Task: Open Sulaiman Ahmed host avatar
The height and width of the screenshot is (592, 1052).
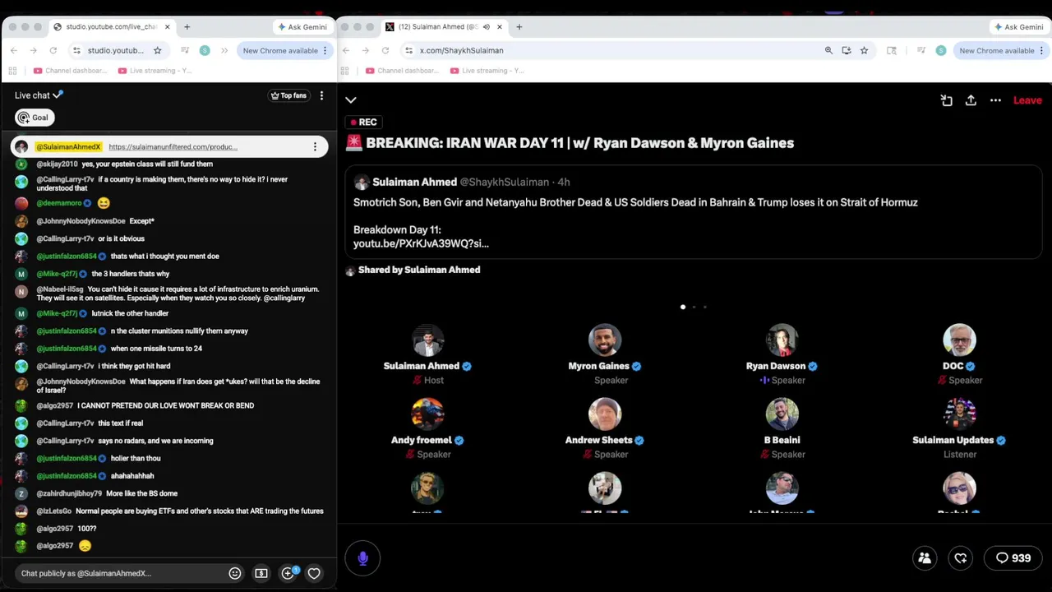Action: click(x=427, y=340)
